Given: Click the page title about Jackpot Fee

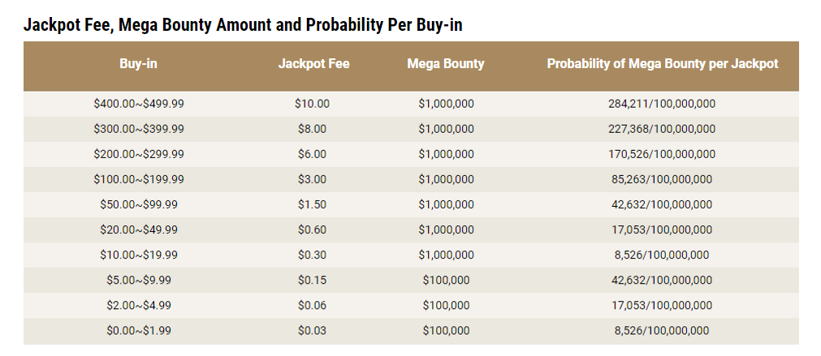Looking at the screenshot, I should tap(243, 24).
